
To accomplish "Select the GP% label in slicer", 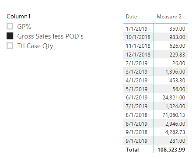I will pyautogui.click(x=24, y=27).
